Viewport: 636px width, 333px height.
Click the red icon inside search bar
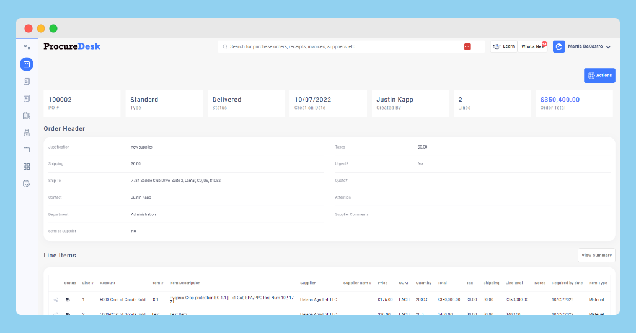click(x=467, y=46)
